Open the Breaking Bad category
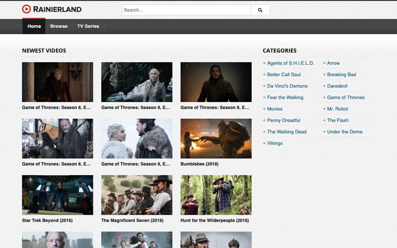Screen dimensions: 397x248 point(341,75)
